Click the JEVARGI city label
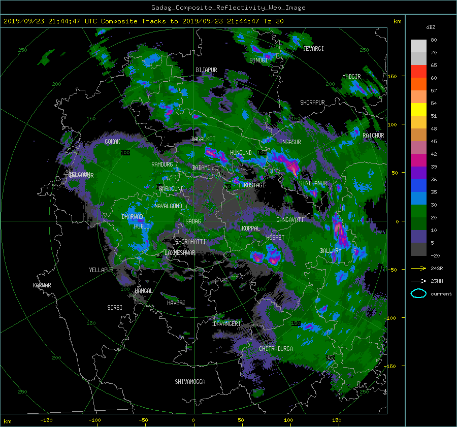 point(313,49)
